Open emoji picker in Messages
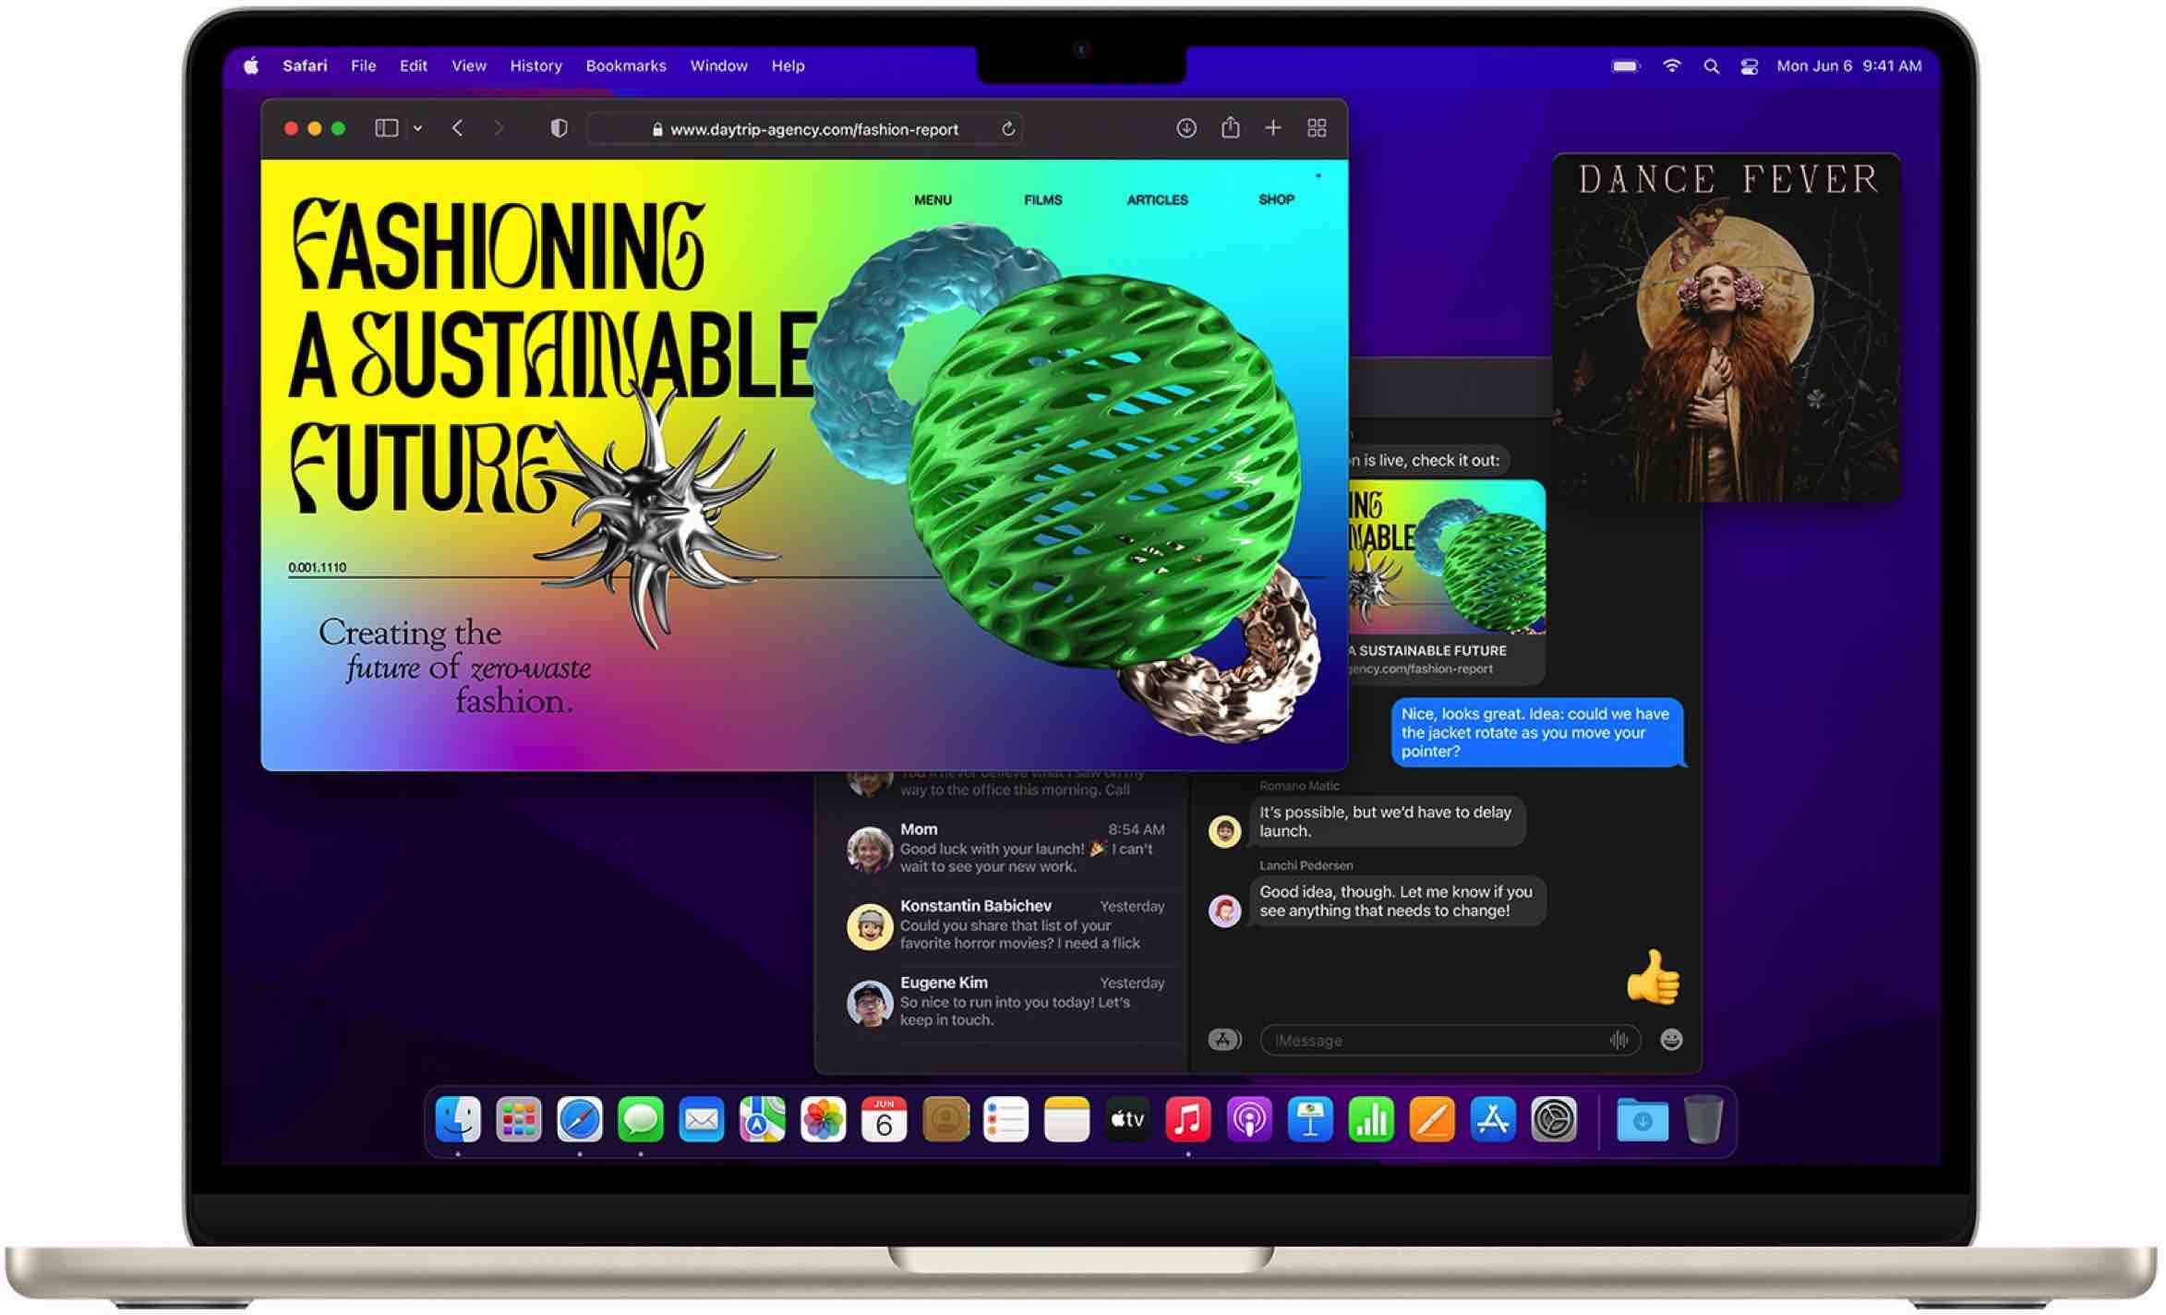The width and height of the screenshot is (2166, 1315). (x=1673, y=1041)
